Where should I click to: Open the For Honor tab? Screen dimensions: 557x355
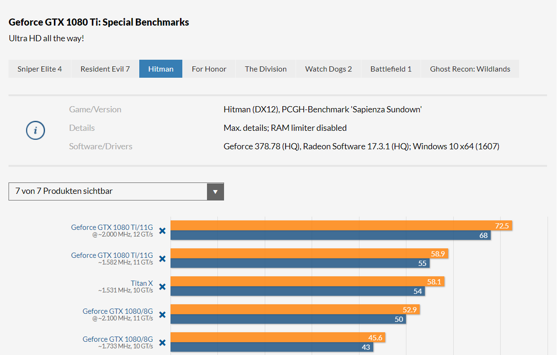click(209, 69)
